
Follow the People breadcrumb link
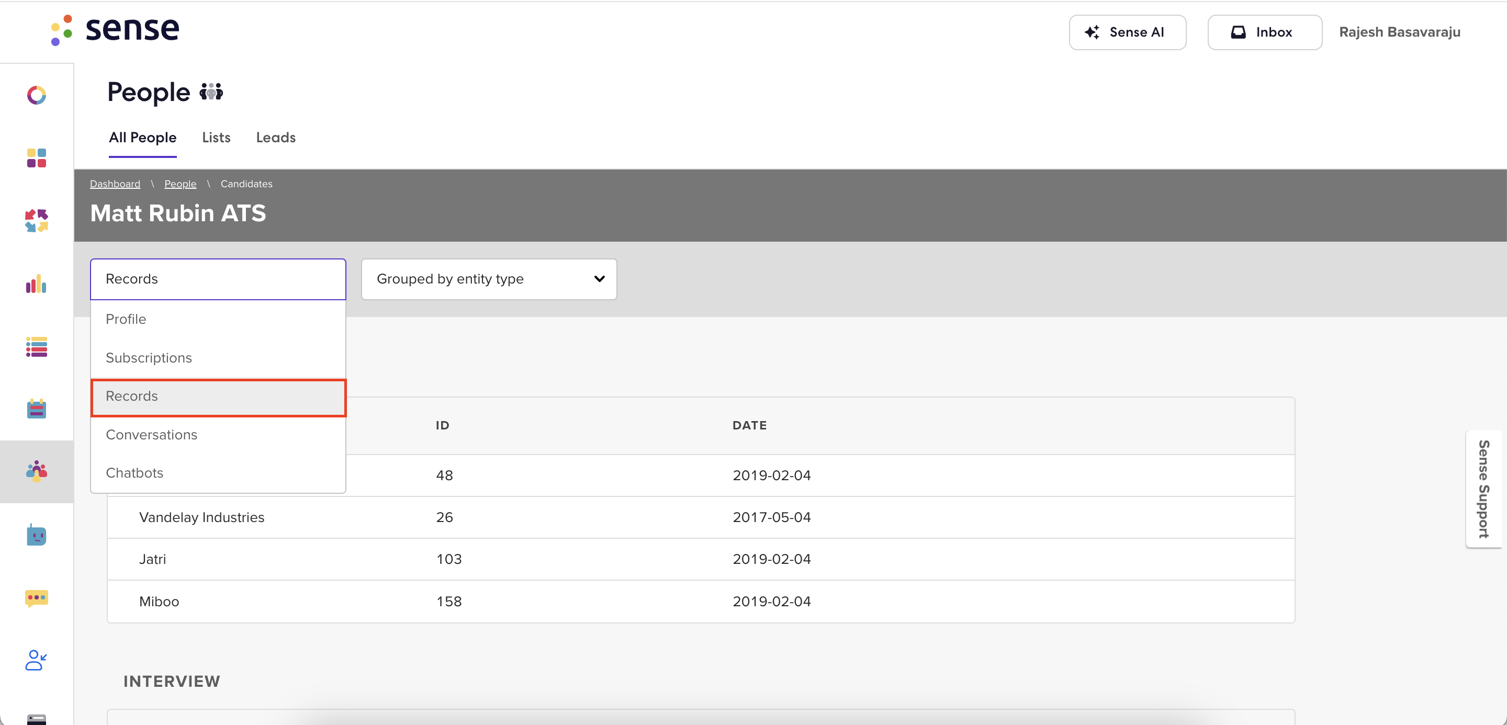click(x=180, y=184)
